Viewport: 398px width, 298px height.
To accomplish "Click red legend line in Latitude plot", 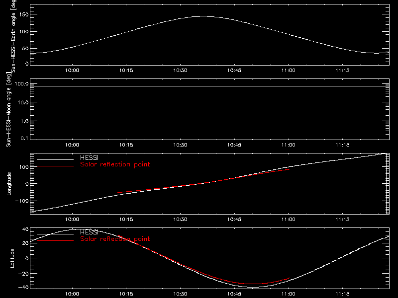I will pos(55,241).
